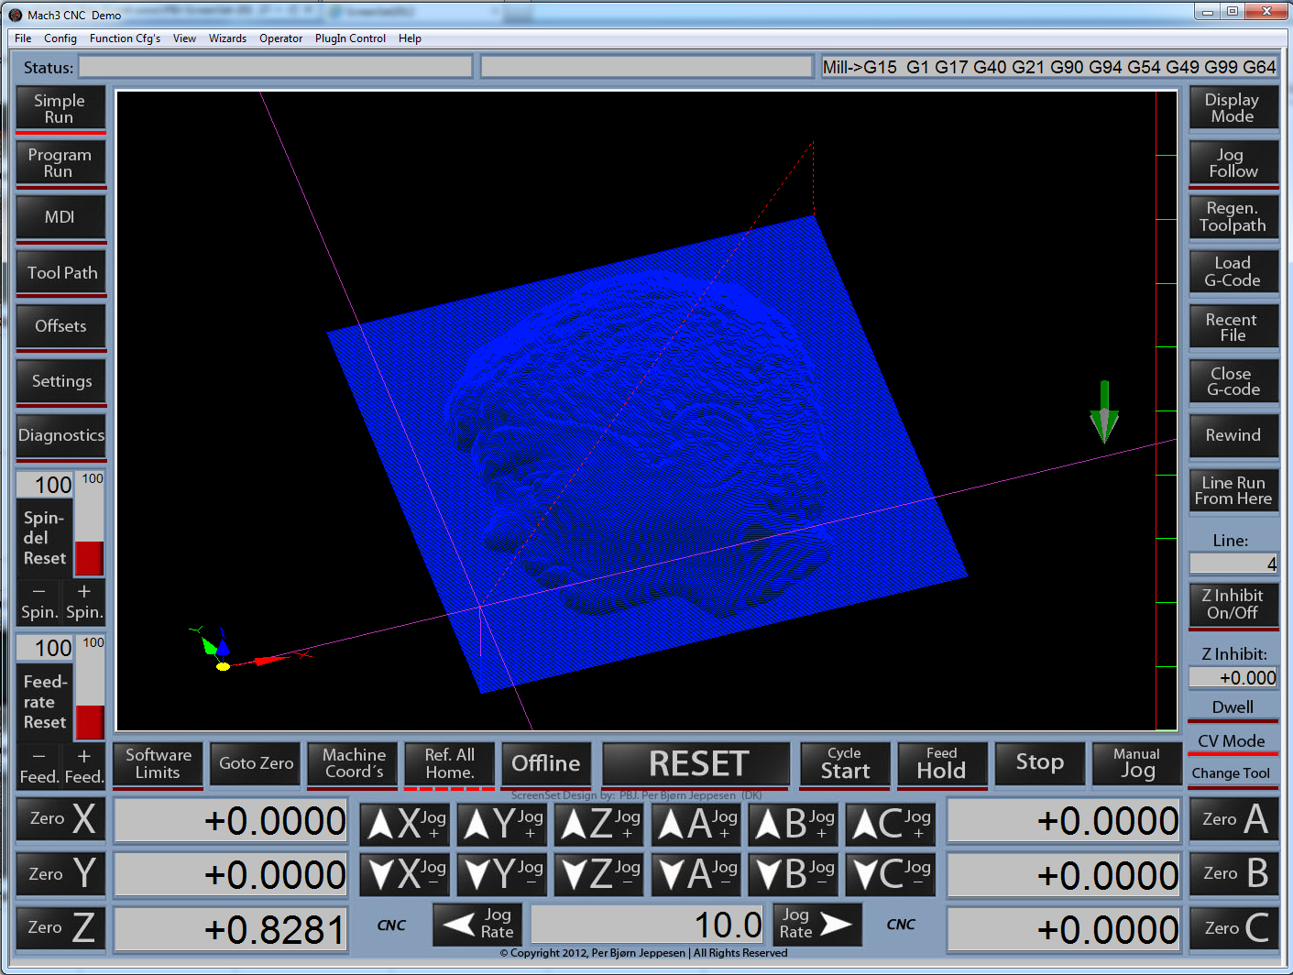Click the Line number field
The image size is (1293, 975).
tap(1233, 564)
